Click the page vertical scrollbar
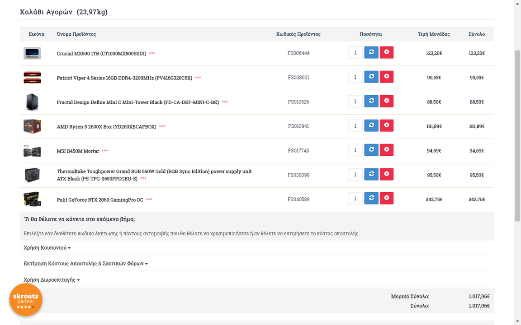The image size is (521, 325). coord(517,135)
